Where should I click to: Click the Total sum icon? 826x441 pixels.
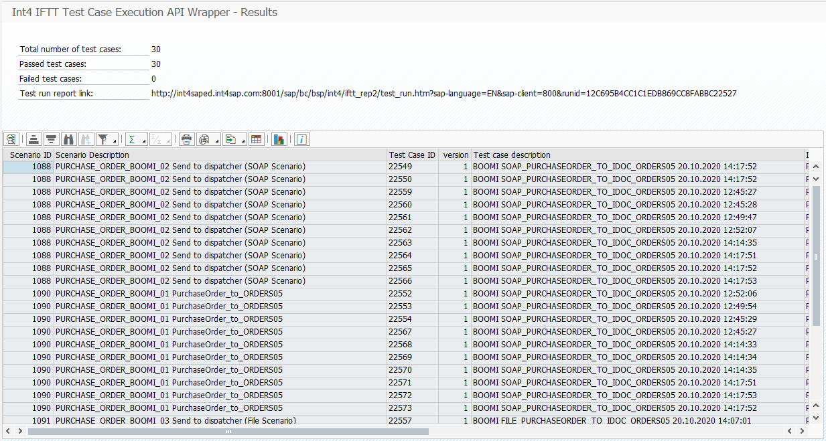pos(133,139)
